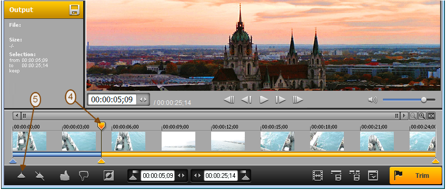Jump to the previous marker (leftmost transport button)
The image size is (447, 191).
(x=229, y=100)
